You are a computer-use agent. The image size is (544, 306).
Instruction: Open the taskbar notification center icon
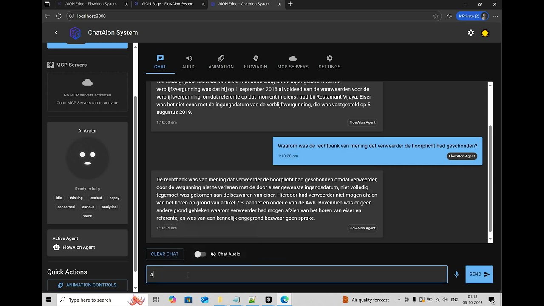click(492, 300)
